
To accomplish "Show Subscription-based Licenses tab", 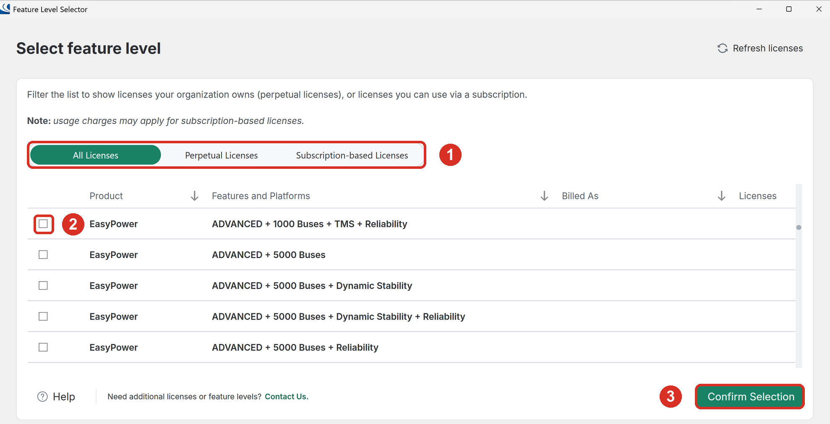I will coord(352,155).
